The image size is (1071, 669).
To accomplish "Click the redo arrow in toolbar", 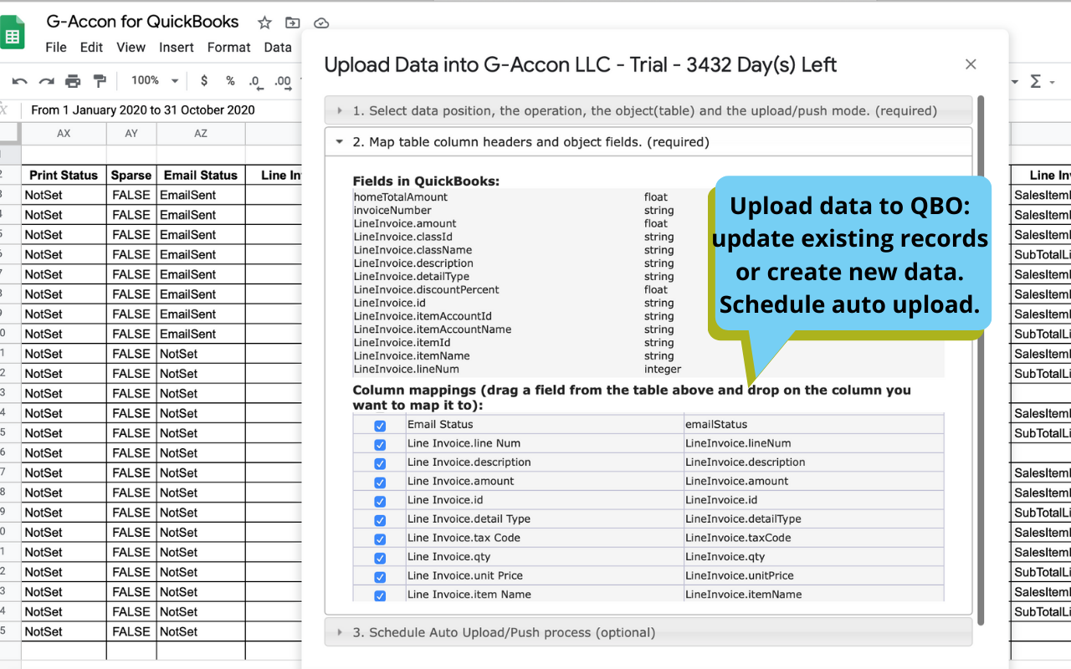I will (x=47, y=81).
